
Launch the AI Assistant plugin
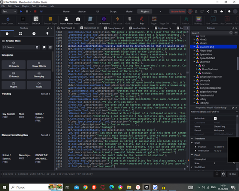pos(23,21)
